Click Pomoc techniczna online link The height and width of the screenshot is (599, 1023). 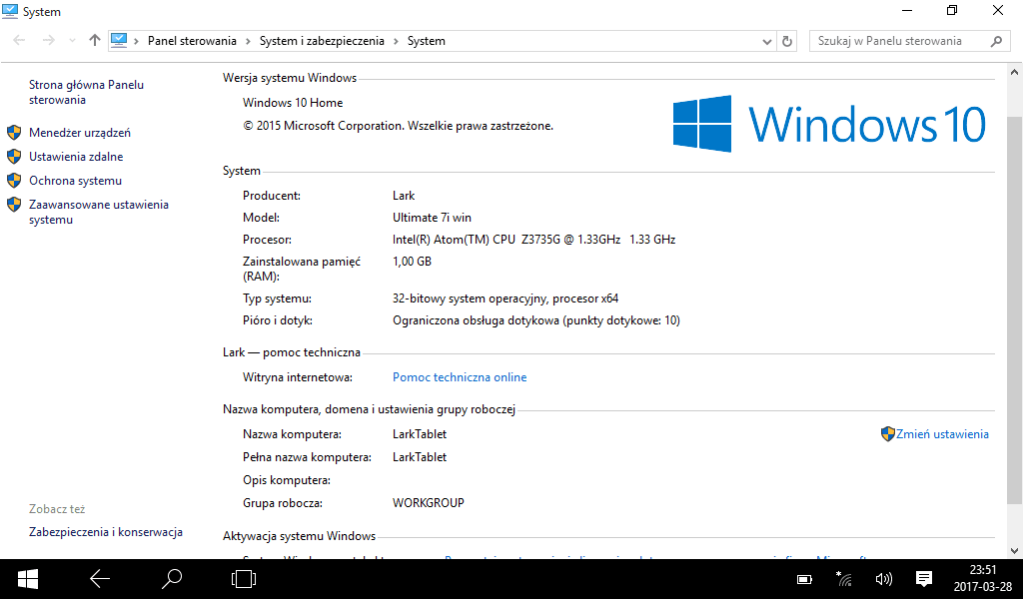coord(460,376)
